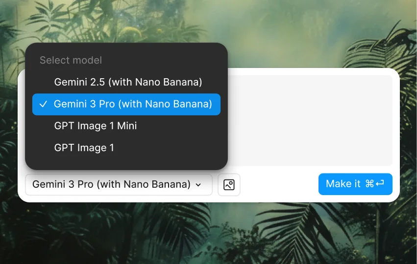Click the return arrow icon on Make it

pyautogui.click(x=380, y=183)
